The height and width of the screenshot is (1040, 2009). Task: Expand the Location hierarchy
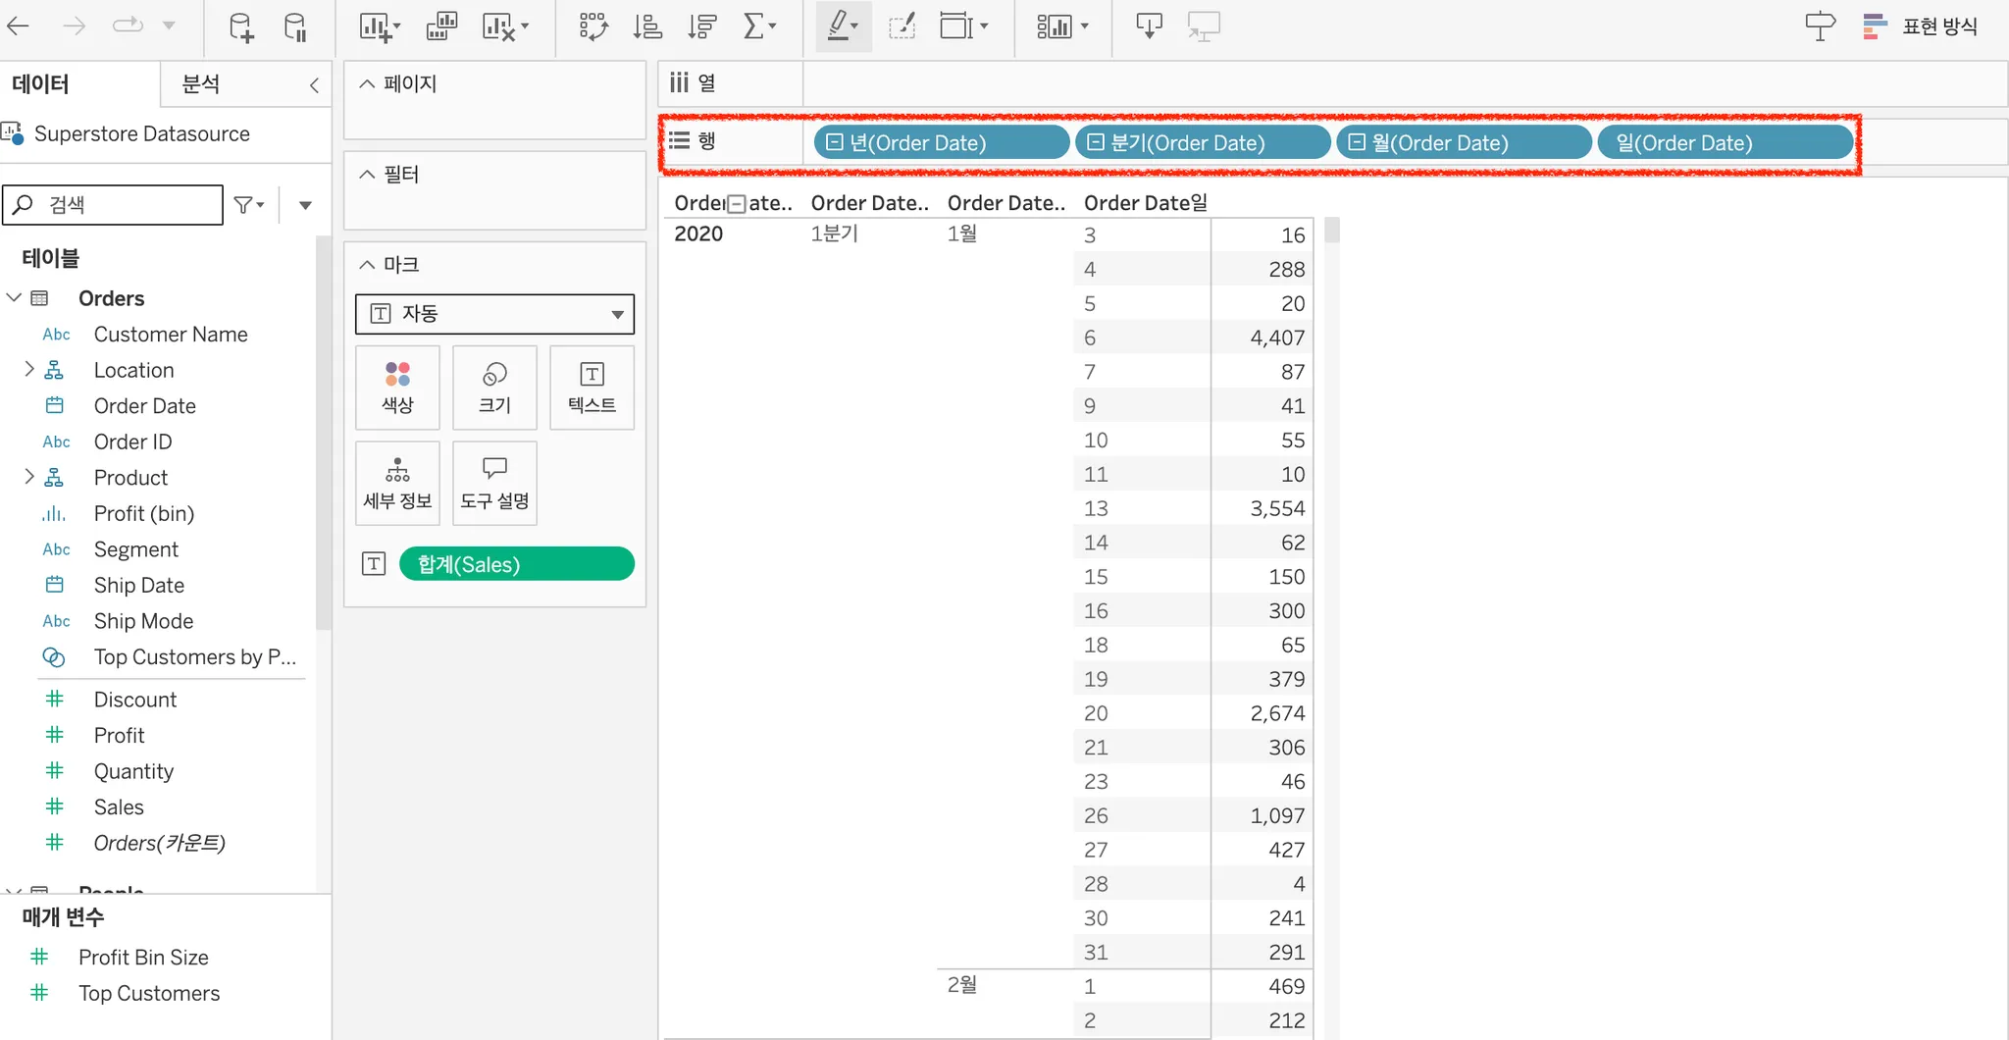(x=28, y=370)
